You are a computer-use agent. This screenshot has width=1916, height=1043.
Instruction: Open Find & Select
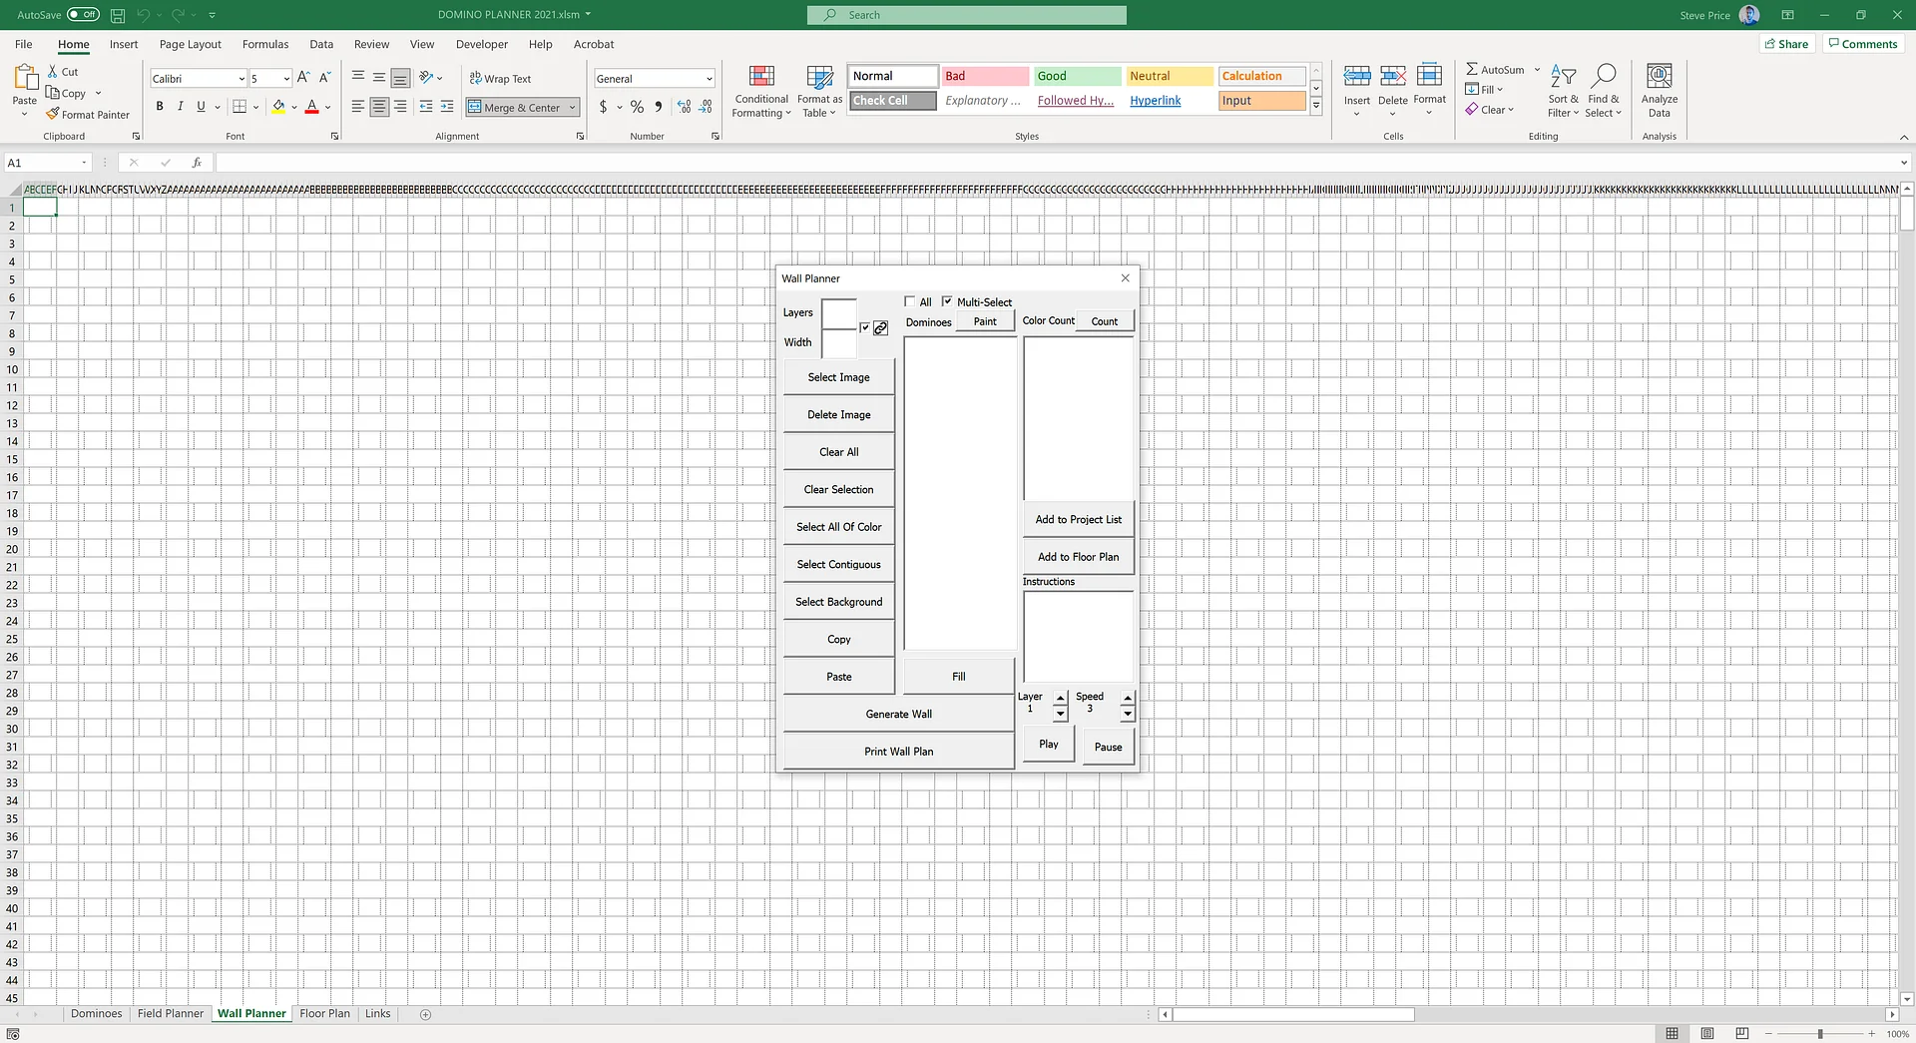tap(1604, 92)
